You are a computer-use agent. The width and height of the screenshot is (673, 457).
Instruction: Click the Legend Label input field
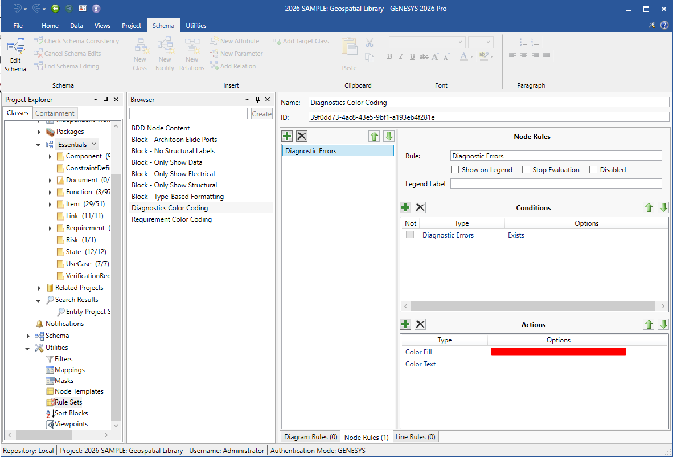click(556, 183)
